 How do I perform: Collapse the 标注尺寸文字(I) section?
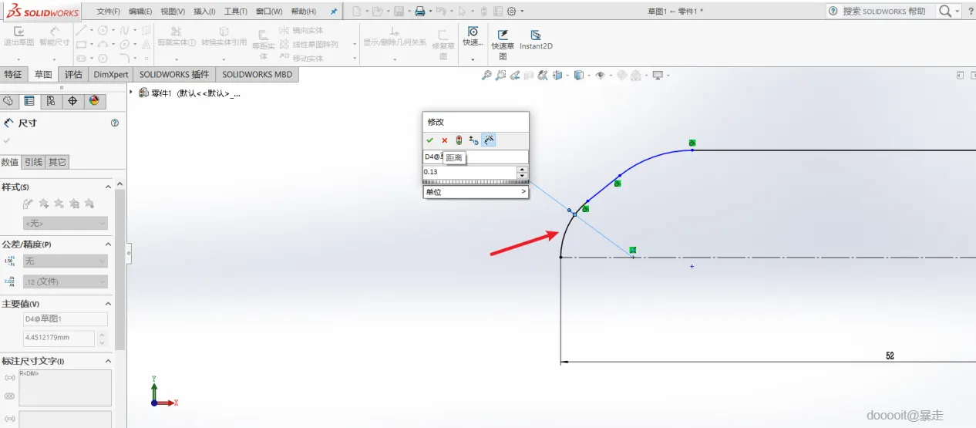(x=108, y=361)
